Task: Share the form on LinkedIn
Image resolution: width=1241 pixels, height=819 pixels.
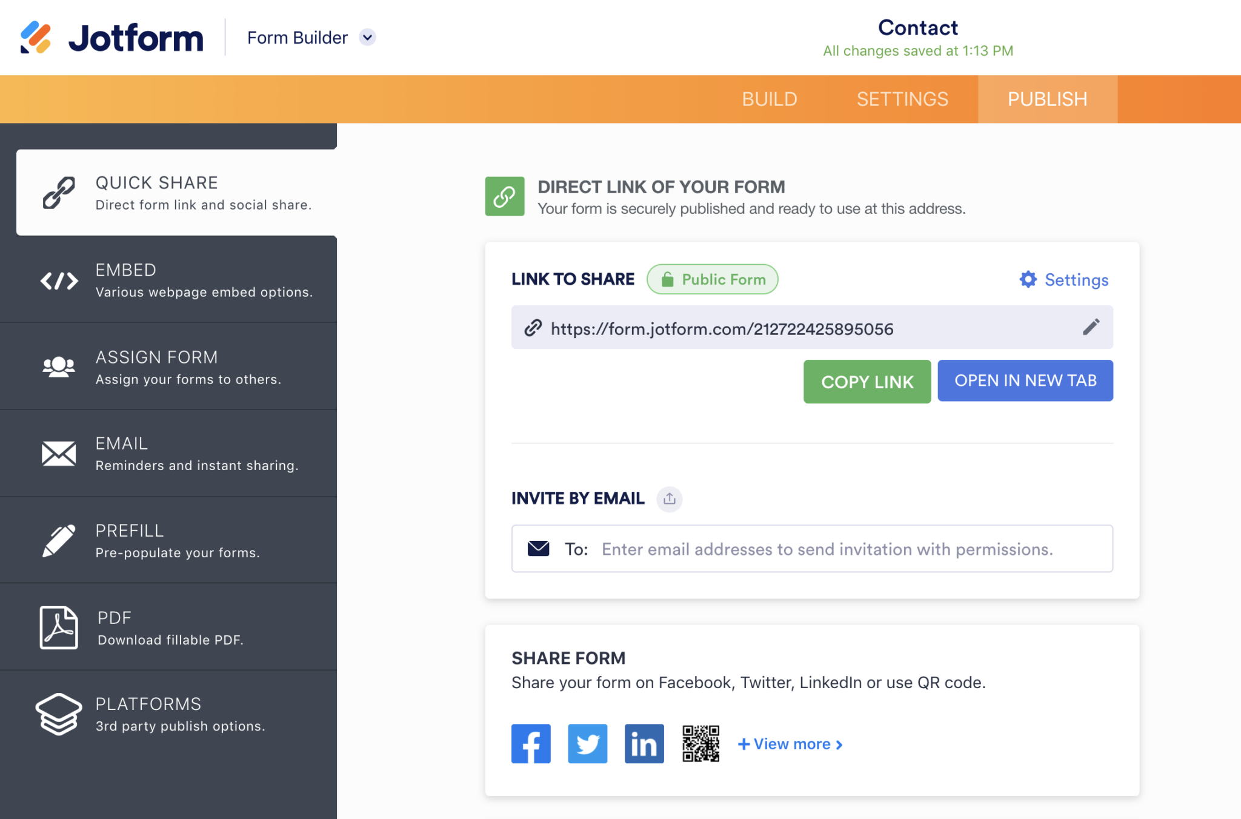Action: point(644,743)
